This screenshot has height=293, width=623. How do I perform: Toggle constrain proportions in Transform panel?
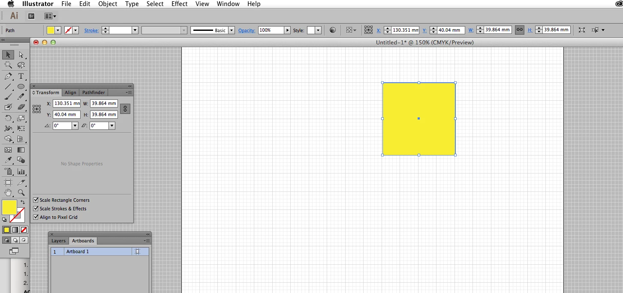(x=125, y=109)
